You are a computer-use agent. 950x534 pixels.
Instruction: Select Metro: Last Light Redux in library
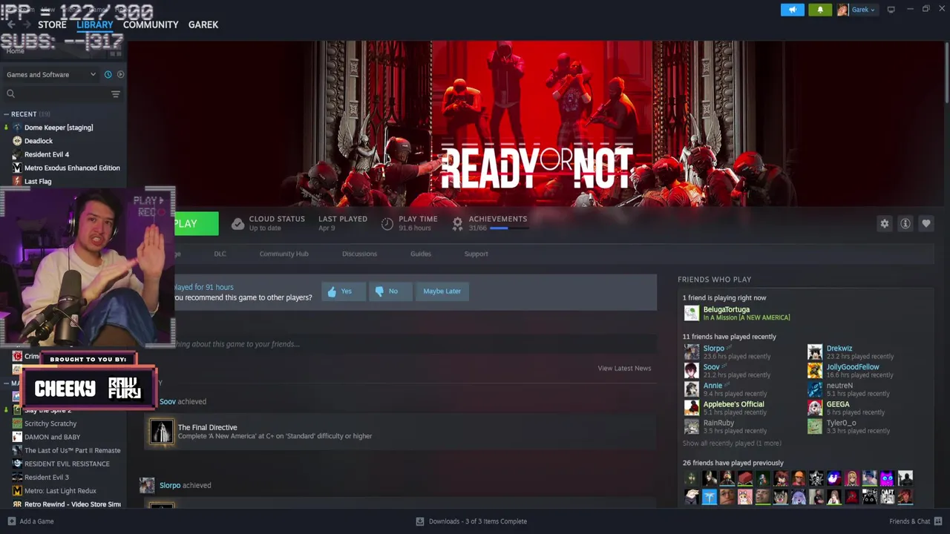(x=60, y=491)
